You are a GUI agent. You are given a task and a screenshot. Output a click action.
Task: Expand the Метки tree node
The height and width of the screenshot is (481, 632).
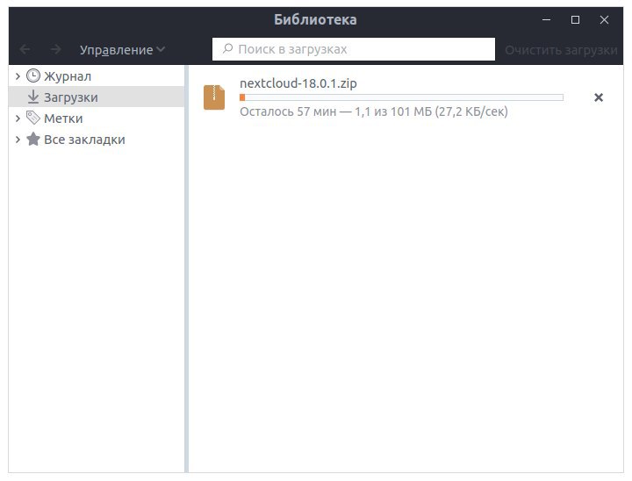18,118
